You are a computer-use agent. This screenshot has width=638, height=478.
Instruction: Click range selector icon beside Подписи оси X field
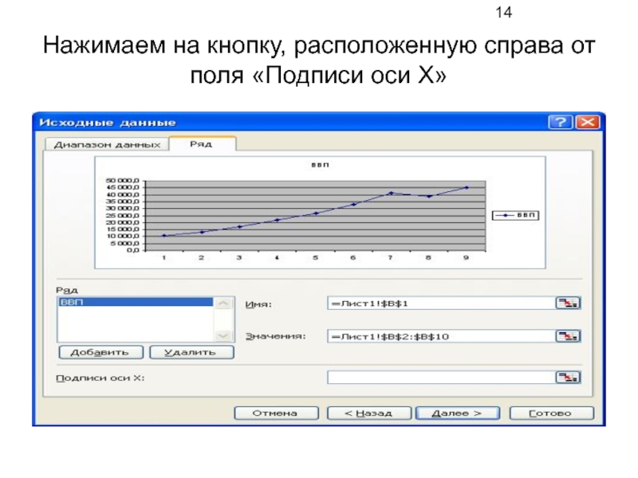pyautogui.click(x=568, y=378)
